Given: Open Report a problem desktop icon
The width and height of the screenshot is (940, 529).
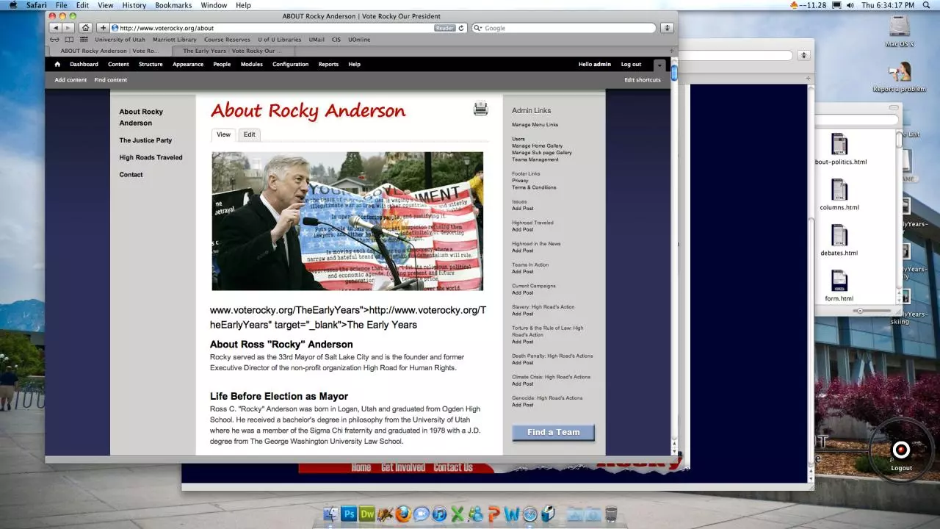Looking at the screenshot, I should click(x=900, y=77).
